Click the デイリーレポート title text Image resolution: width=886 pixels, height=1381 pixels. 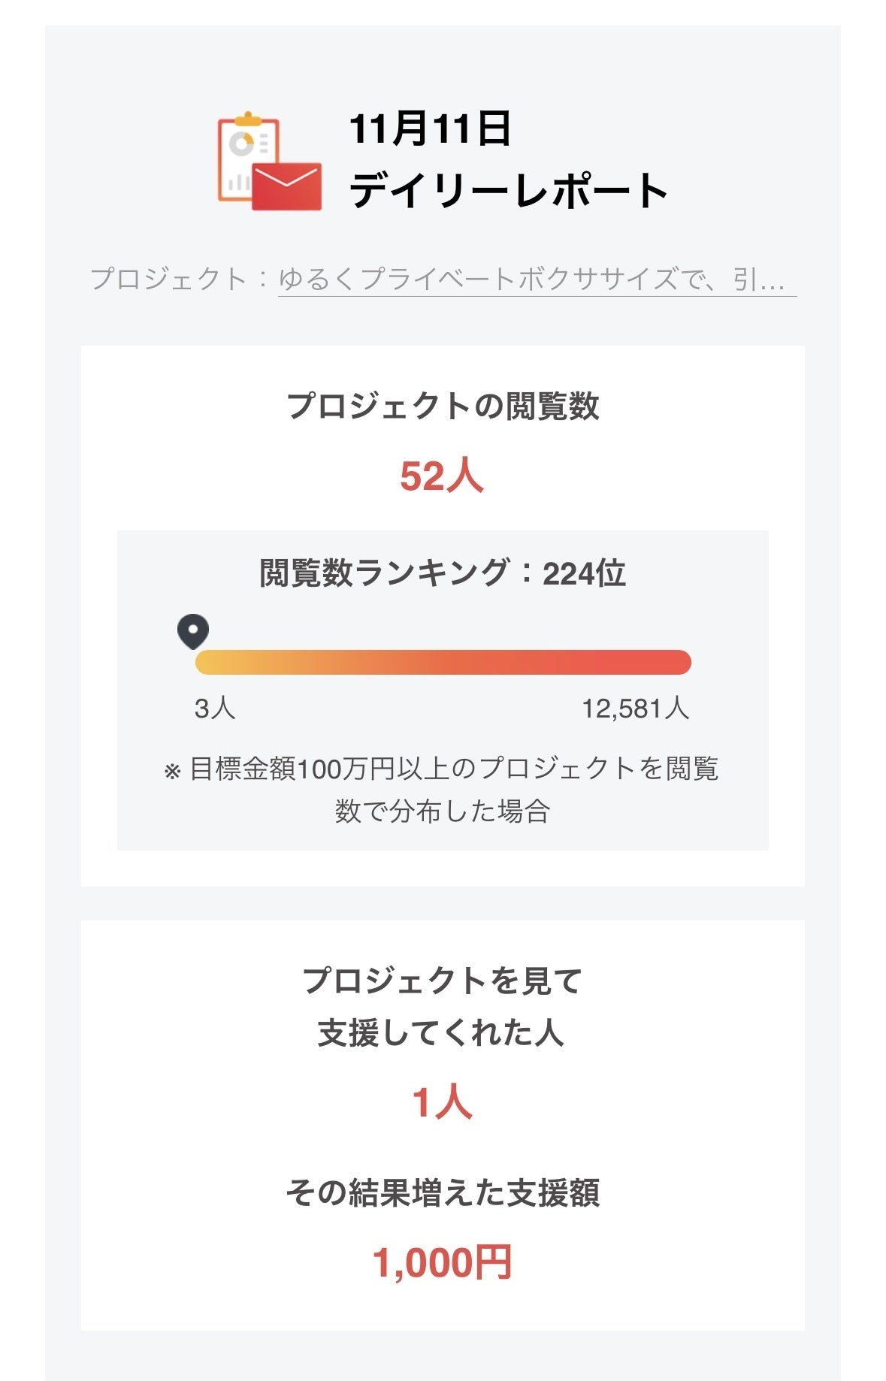pos(508,189)
